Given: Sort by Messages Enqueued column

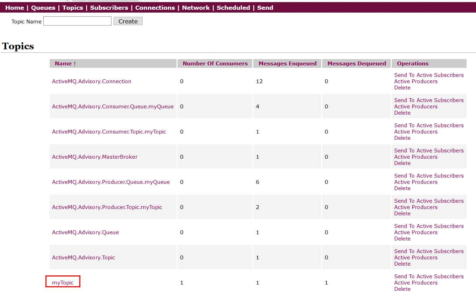Looking at the screenshot, I should [288, 64].
